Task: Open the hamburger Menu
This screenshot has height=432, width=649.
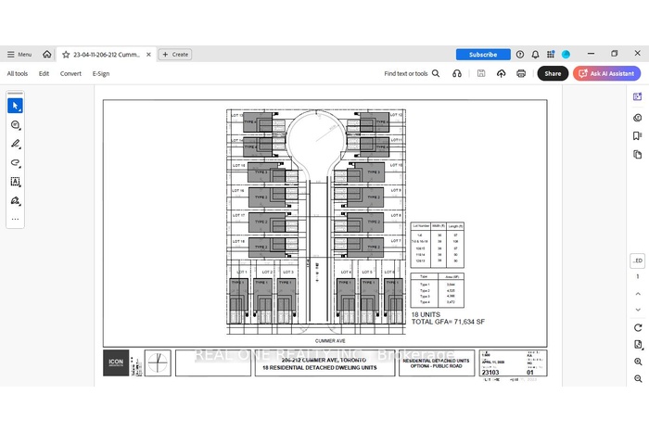Action: pyautogui.click(x=19, y=55)
